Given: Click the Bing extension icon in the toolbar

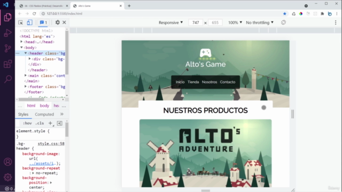Looking at the screenshot, I should [330, 14].
